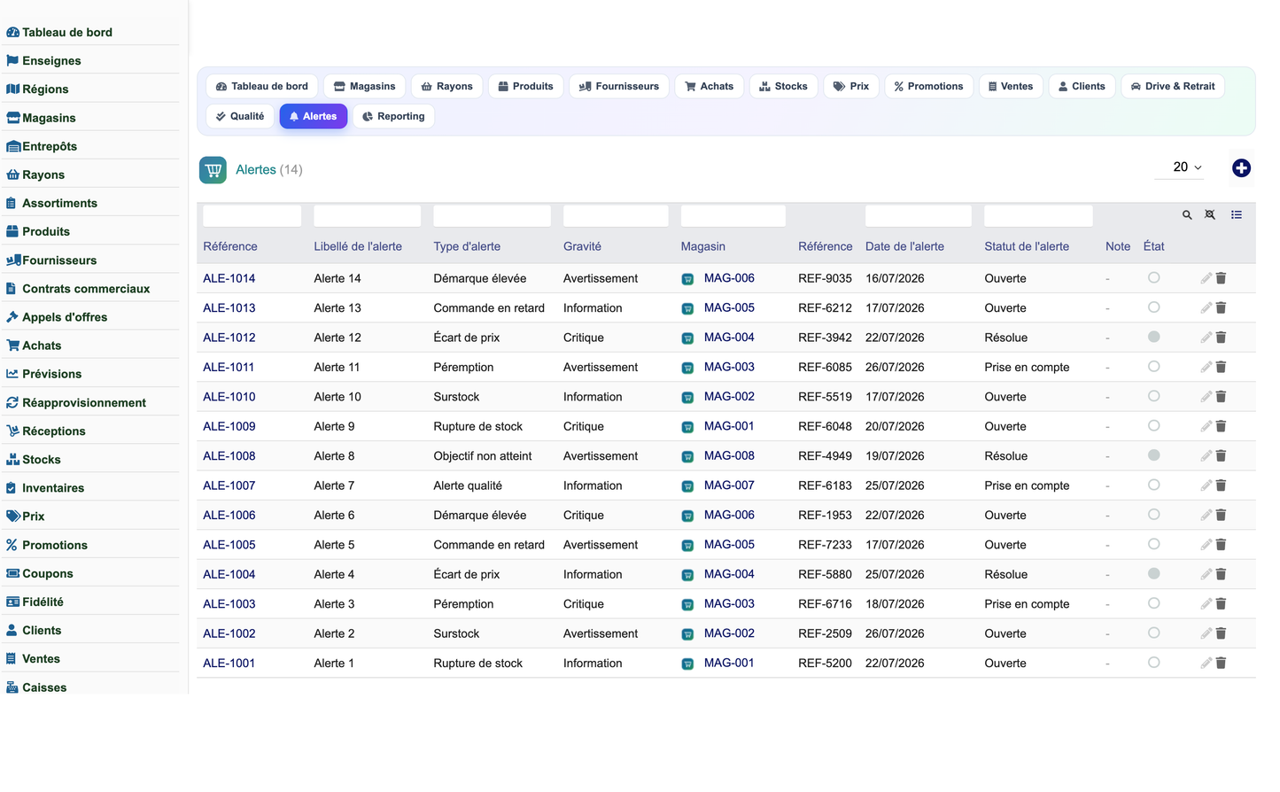Click the edit pencil for ALE-1006

pos(1206,515)
